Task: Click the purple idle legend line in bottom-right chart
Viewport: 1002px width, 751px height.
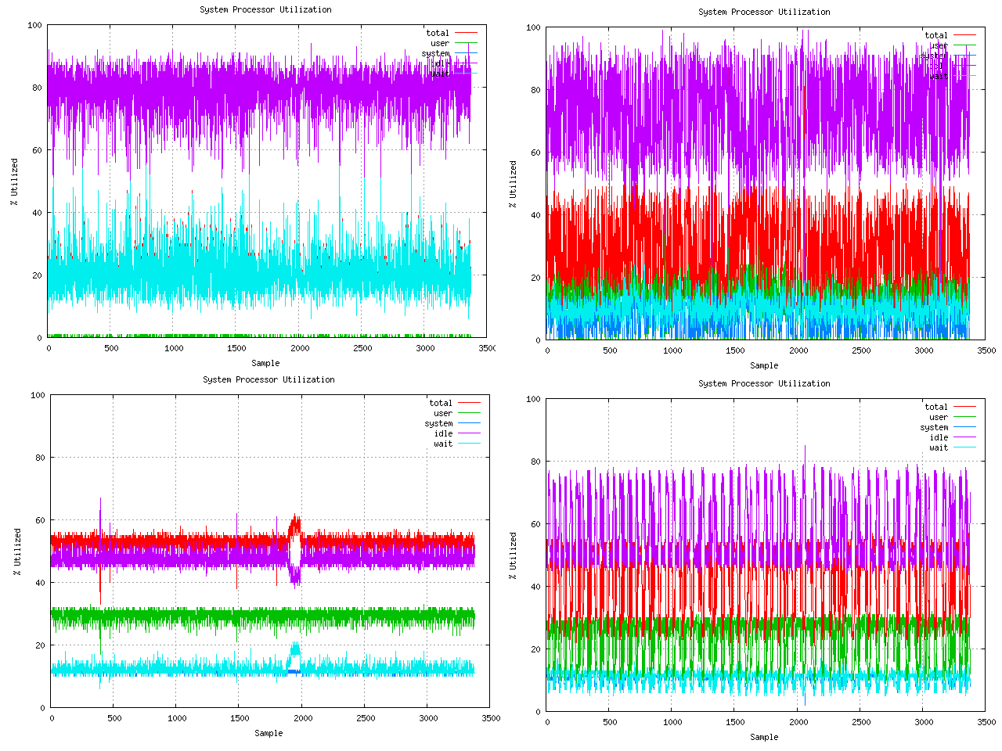Action: [964, 437]
